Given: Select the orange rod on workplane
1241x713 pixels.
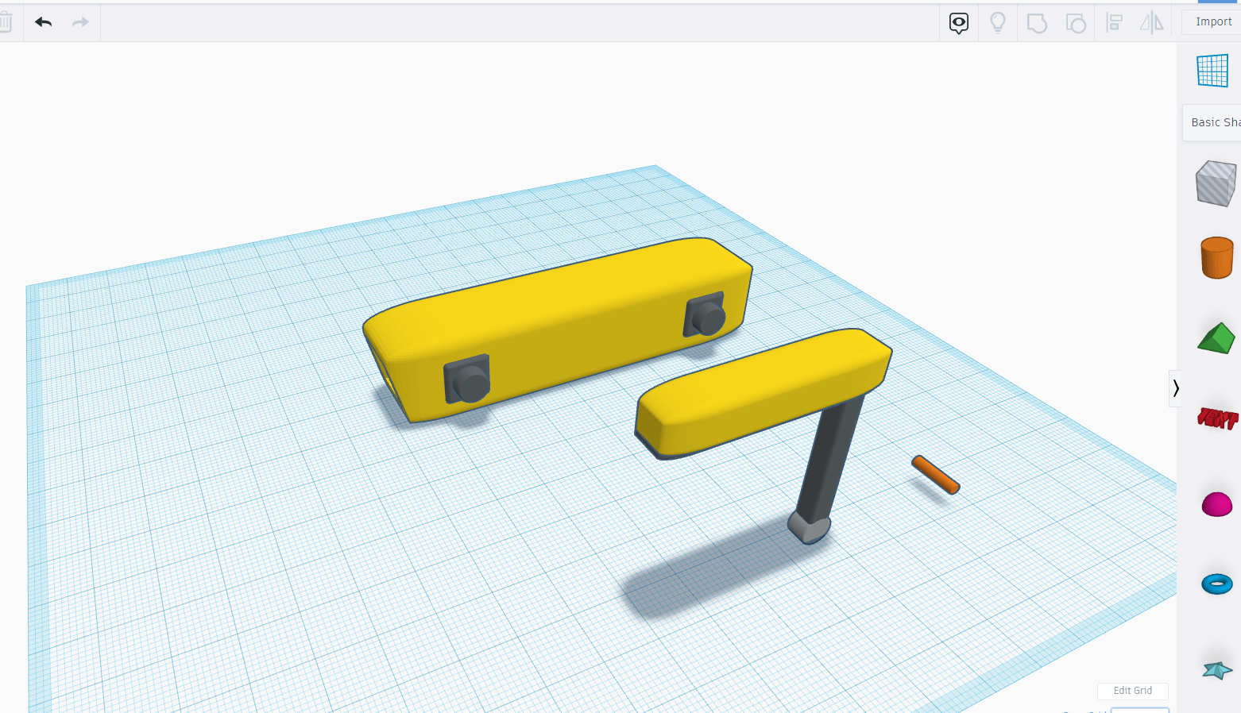Looking at the screenshot, I should click(936, 475).
